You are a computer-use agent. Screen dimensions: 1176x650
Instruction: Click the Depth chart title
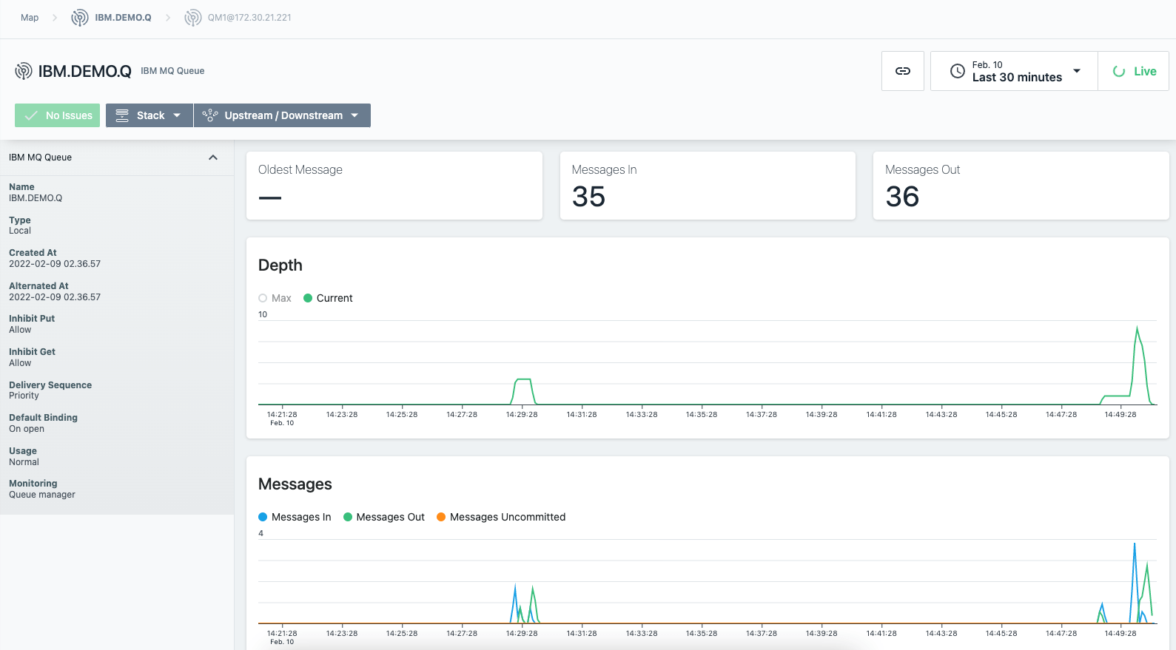pos(280,265)
